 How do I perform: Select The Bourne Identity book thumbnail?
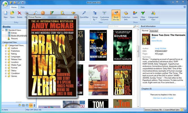(98, 45)
